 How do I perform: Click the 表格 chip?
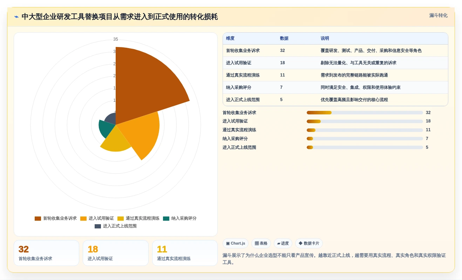point(261,244)
